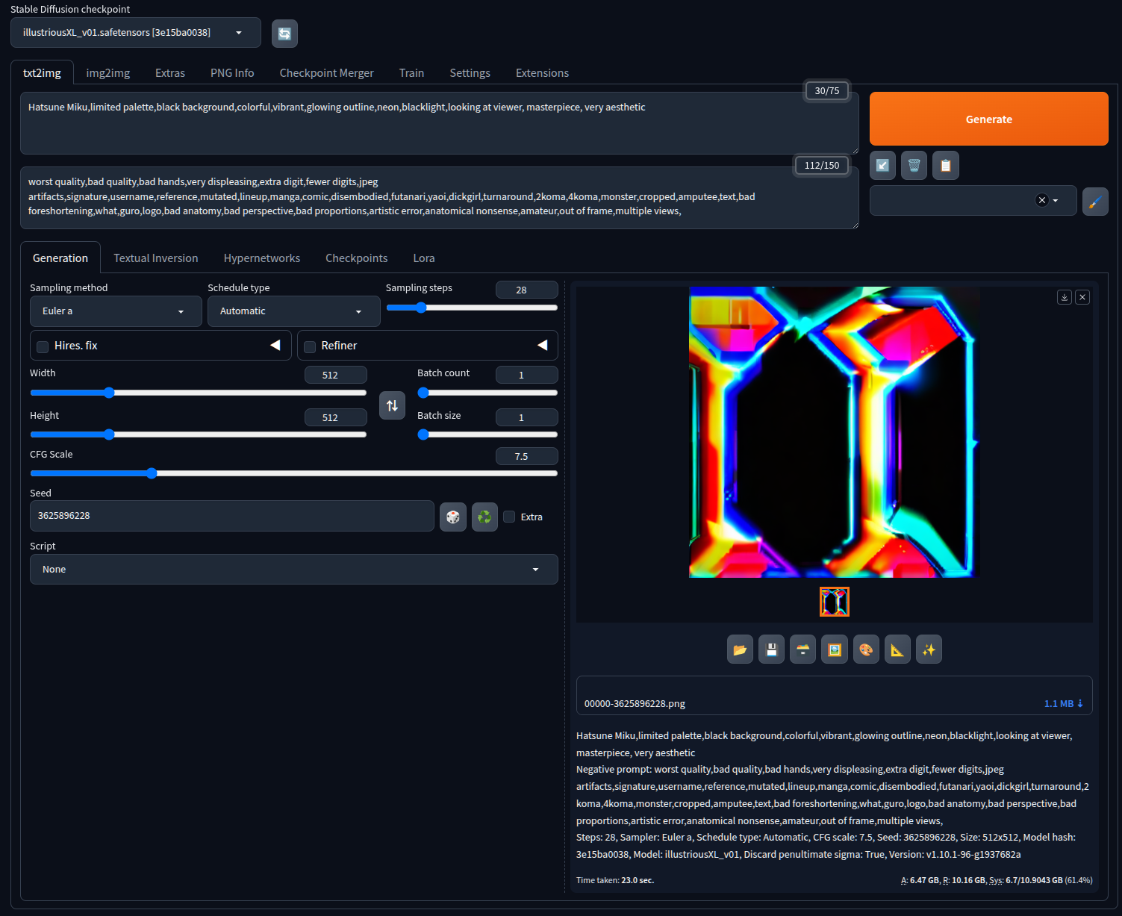Viewport: 1122px width, 916px height.
Task: Upscale the image with the sparkle icon
Action: (x=929, y=649)
